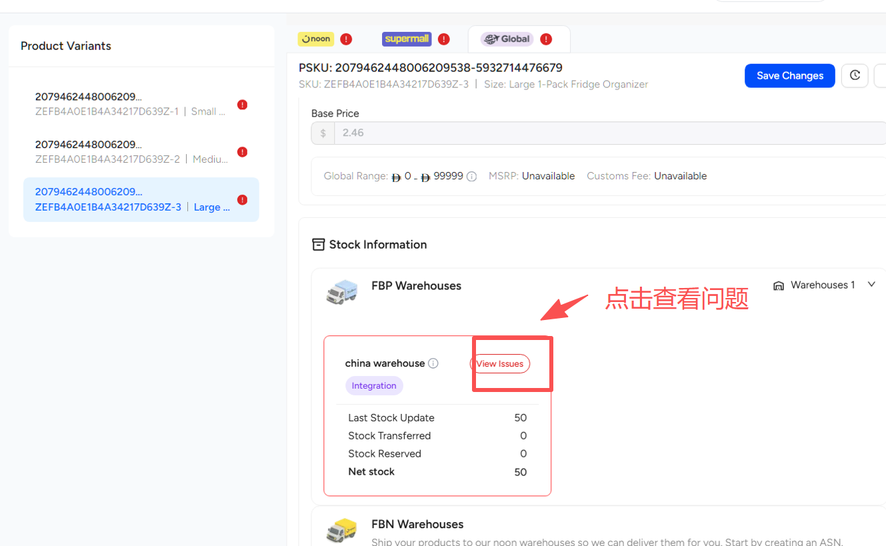Image resolution: width=886 pixels, height=546 pixels.
Task: Click the error icon beside the noon tab
Action: pyautogui.click(x=346, y=39)
